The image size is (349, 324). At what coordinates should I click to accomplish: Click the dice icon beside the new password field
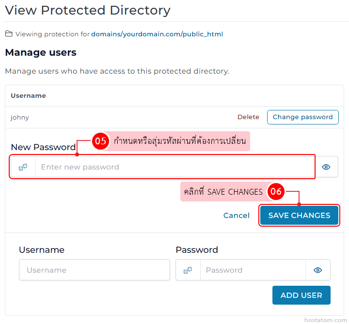23,167
